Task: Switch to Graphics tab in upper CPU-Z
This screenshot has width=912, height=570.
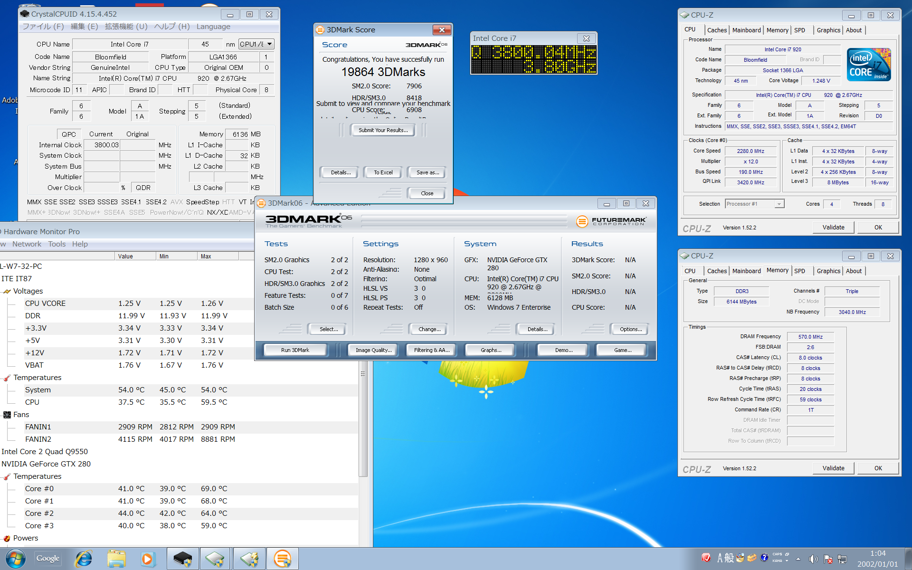Action: click(828, 30)
